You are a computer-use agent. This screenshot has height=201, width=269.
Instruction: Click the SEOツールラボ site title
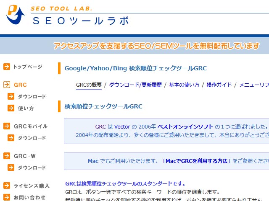tap(81, 21)
